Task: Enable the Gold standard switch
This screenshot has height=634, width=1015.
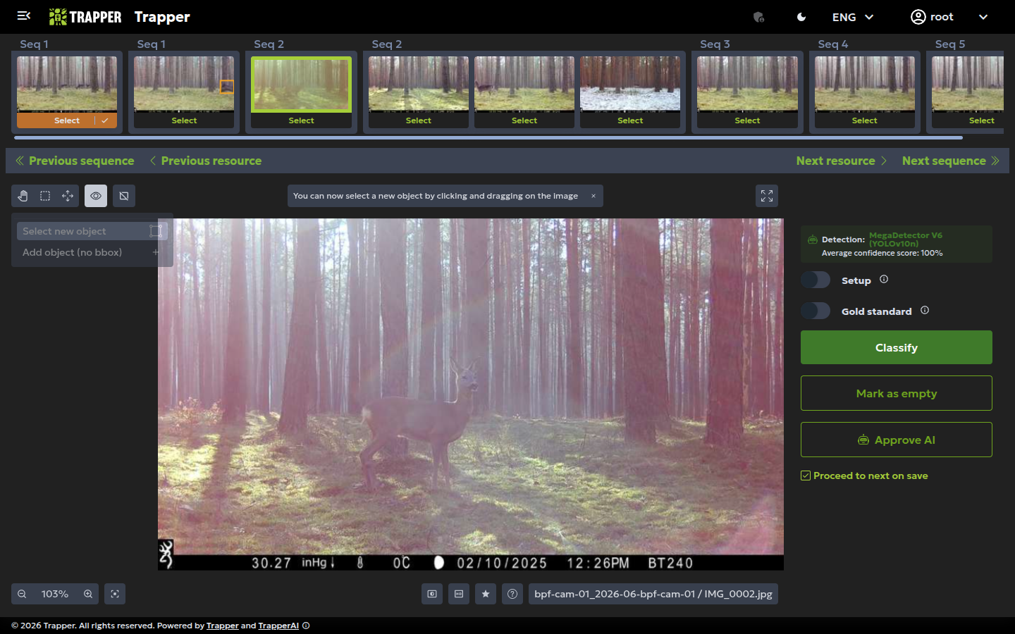Action: click(816, 311)
